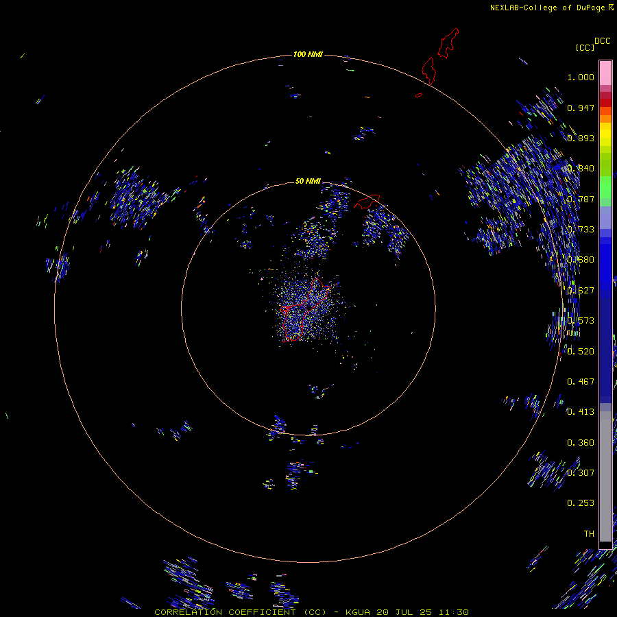
Task: Select the 0.627 scale value
Action: coord(581,291)
